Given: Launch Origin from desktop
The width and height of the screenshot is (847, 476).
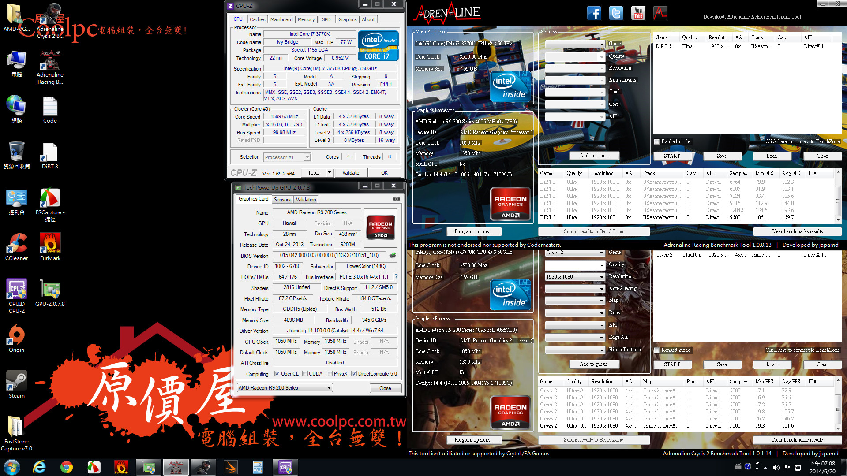Looking at the screenshot, I should pyautogui.click(x=16, y=339).
